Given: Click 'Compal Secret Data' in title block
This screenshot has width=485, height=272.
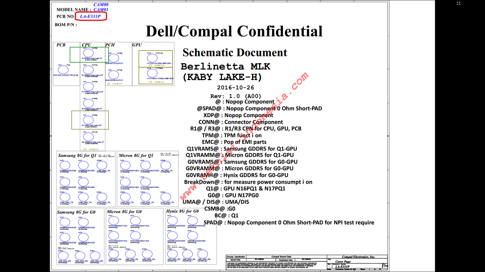Looking at the screenshot, I should click(281, 257).
